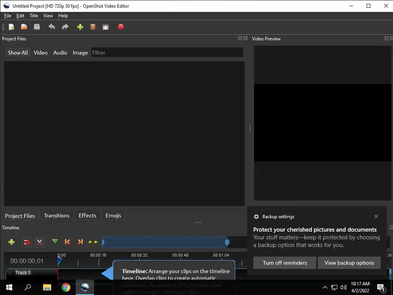Click the 00:00:32 mark on the ruler
This screenshot has height=295, width=393.
pos(139,255)
